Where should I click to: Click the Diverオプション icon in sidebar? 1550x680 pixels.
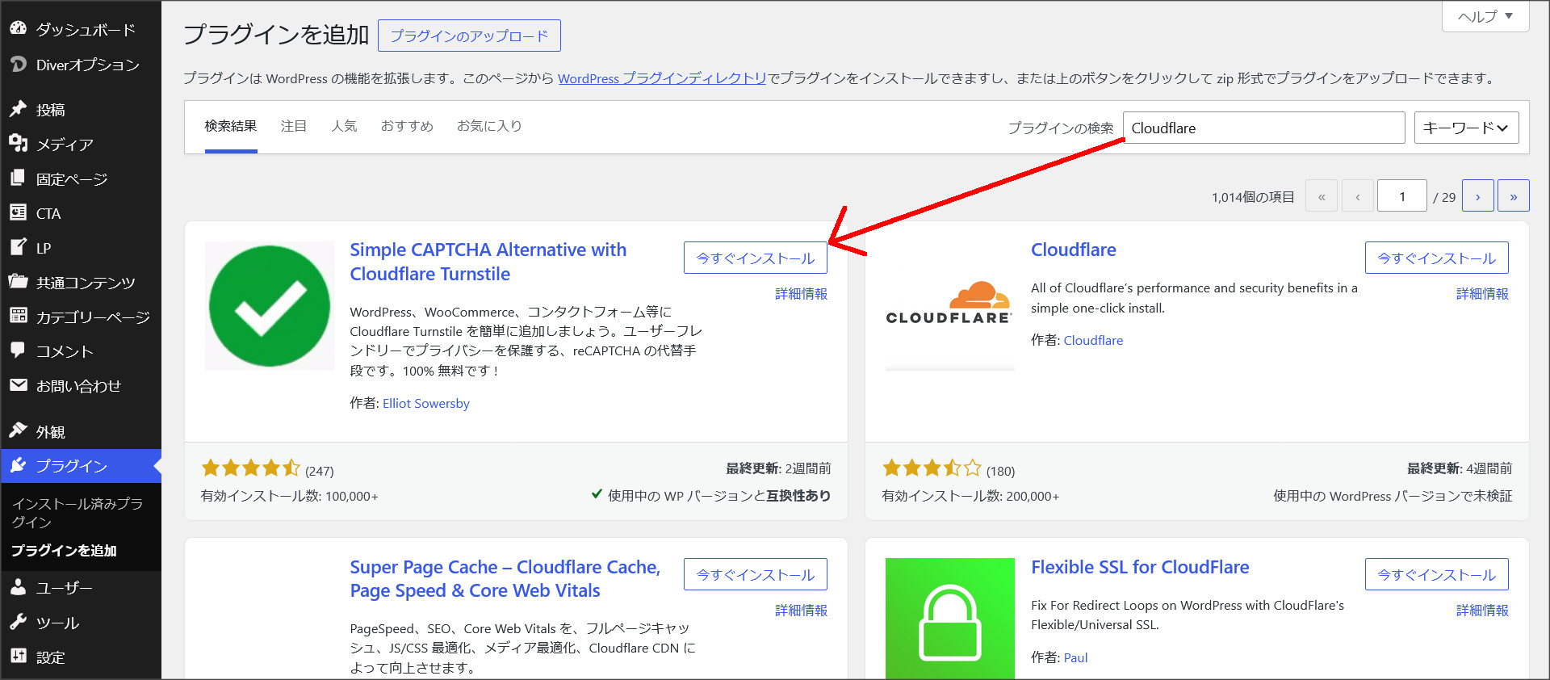click(x=18, y=64)
